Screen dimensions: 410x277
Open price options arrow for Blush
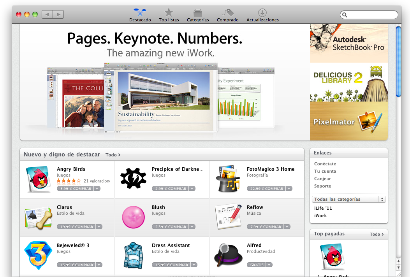pyautogui.click(x=192, y=226)
